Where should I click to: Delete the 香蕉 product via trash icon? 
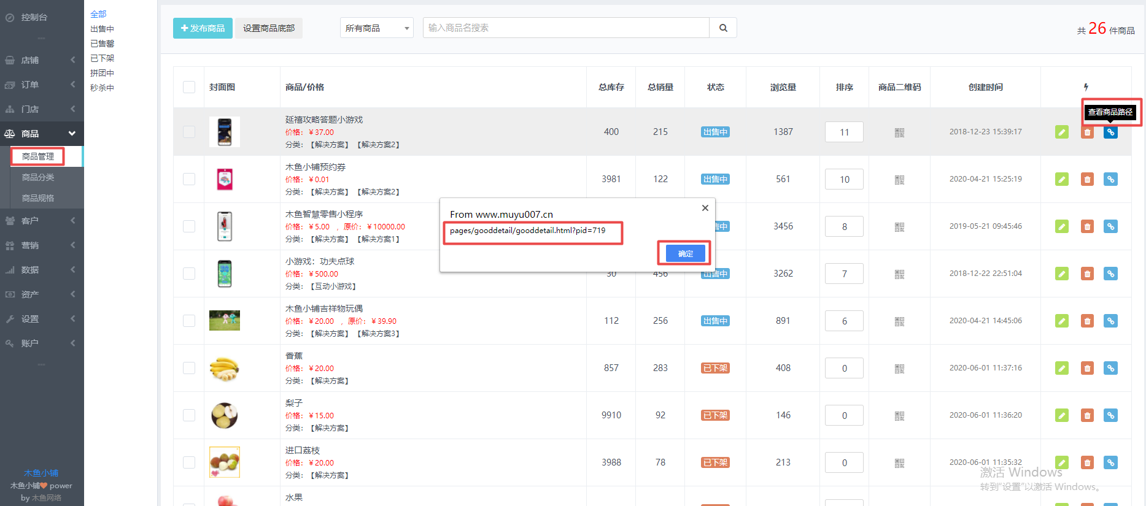pos(1087,368)
